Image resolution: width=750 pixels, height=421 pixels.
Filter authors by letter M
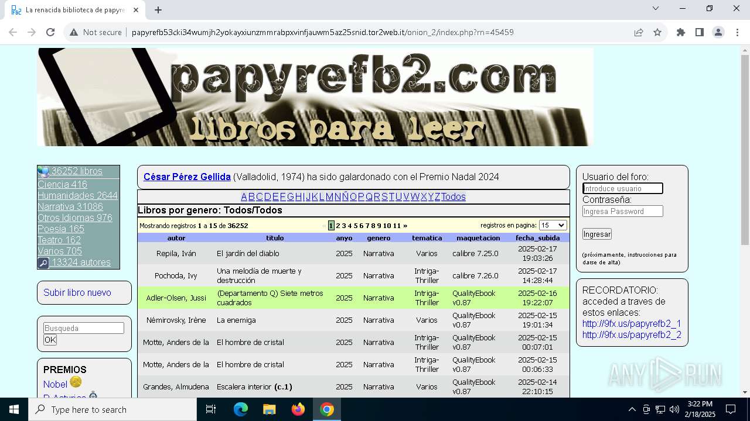point(329,197)
